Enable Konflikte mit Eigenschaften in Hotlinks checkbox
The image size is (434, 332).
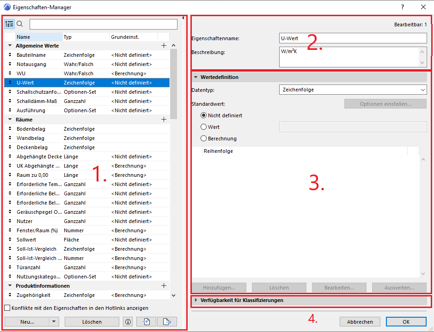(x=7, y=308)
